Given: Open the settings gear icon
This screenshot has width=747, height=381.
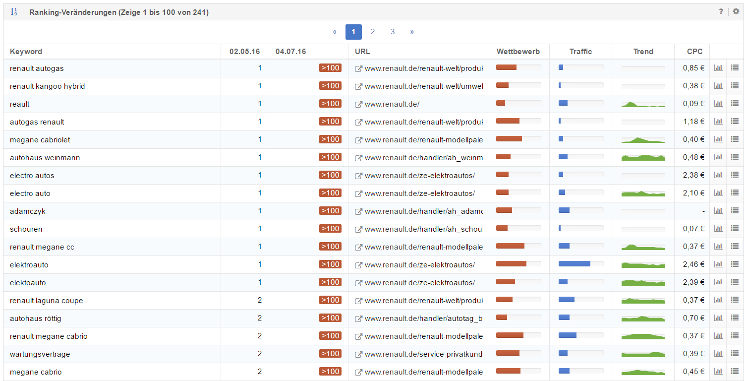Looking at the screenshot, I should coord(736,11).
